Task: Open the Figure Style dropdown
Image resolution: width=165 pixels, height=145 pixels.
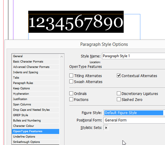Action: click(x=134, y=113)
